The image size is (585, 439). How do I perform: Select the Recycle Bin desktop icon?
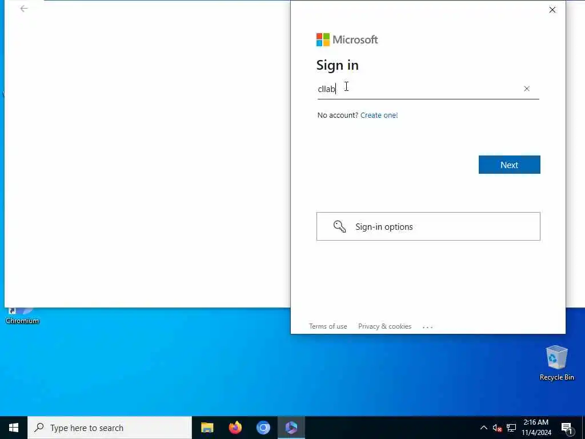pos(556,363)
